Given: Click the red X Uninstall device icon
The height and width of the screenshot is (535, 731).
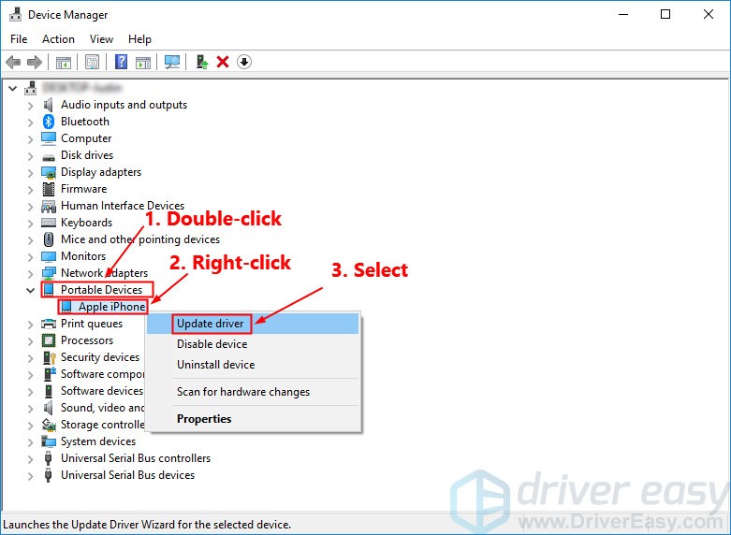Looking at the screenshot, I should [223, 62].
